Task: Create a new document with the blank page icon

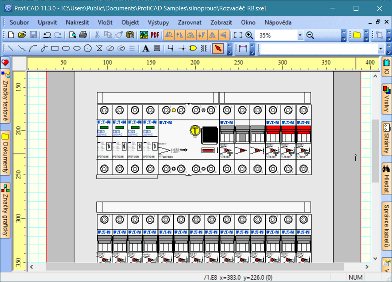Action: click(11, 35)
